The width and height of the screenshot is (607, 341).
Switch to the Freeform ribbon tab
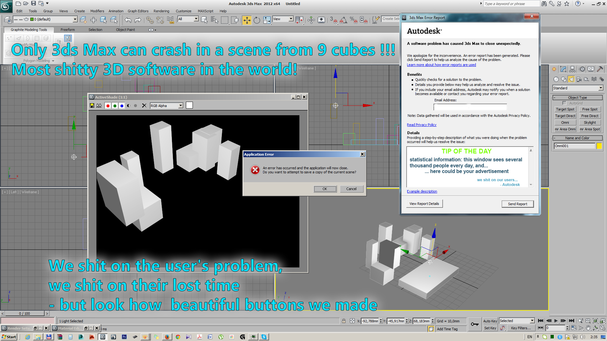(68, 30)
